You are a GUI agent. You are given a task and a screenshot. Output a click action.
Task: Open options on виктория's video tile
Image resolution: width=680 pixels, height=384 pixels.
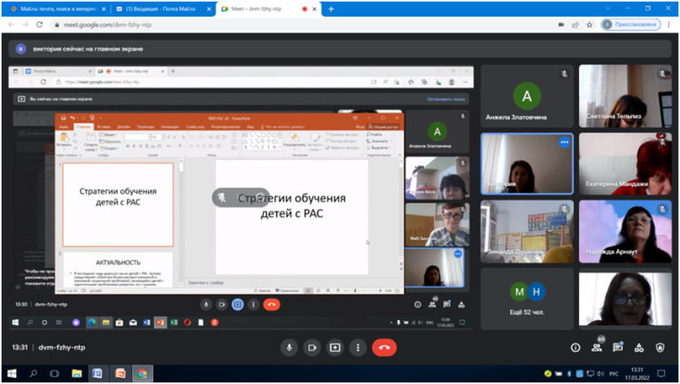[564, 142]
